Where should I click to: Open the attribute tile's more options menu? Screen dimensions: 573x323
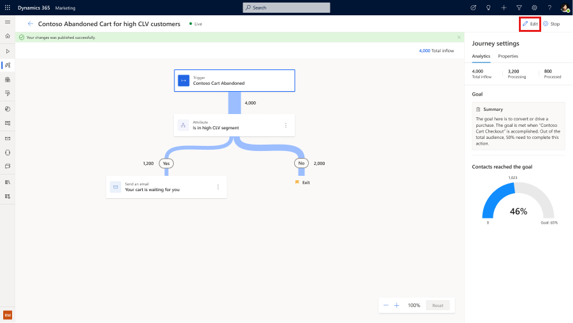(x=286, y=125)
